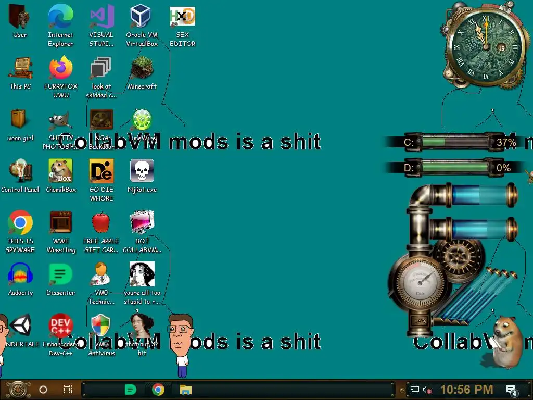The height and width of the screenshot is (400, 533).
Task: Open the SHITTY PHOTOSH... GIMP icon
Action: tap(60, 121)
